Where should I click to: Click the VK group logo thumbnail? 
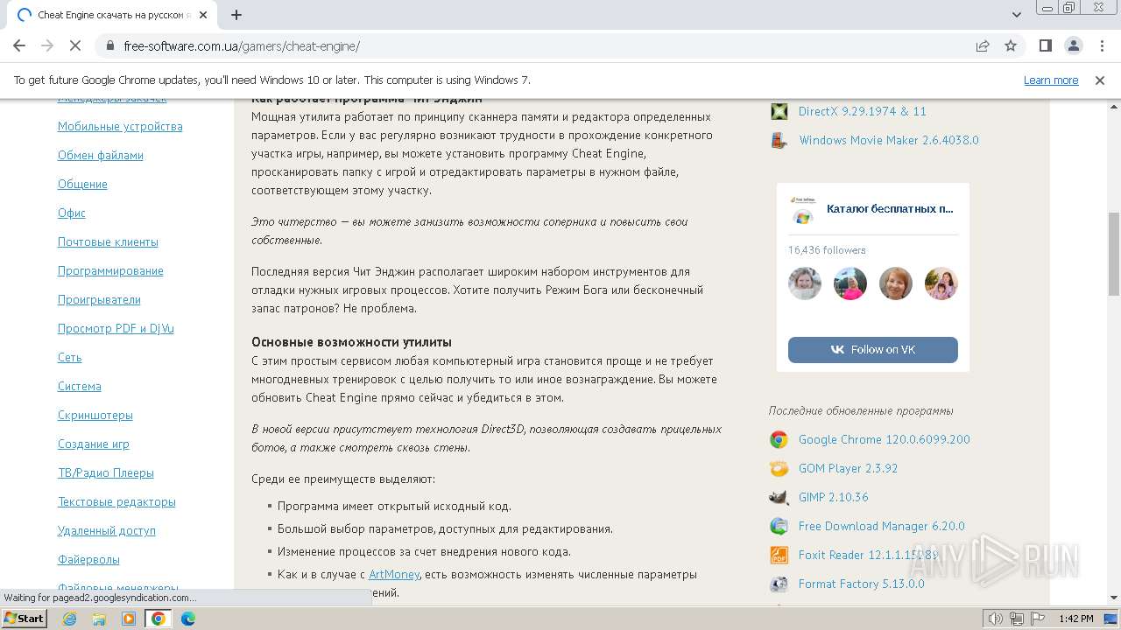802,210
